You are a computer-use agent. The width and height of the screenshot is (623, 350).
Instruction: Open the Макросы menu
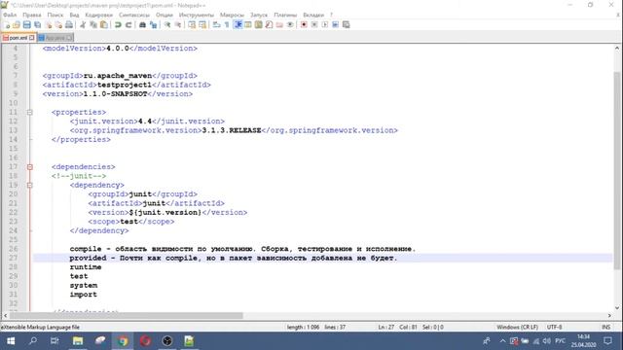click(232, 15)
